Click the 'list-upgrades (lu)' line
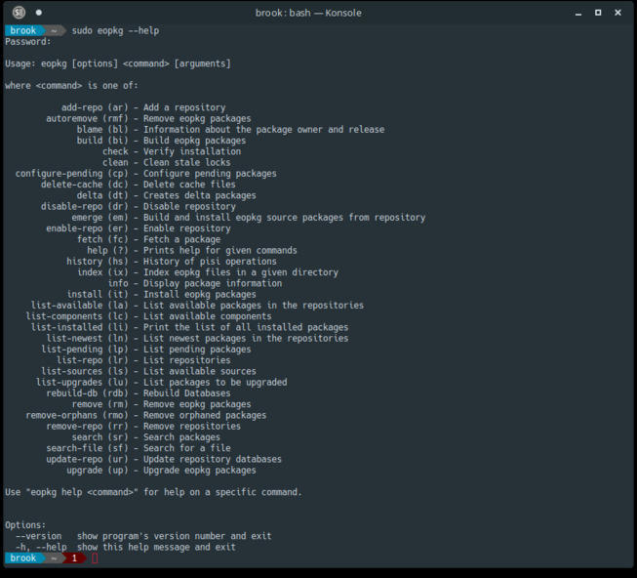 161,382
